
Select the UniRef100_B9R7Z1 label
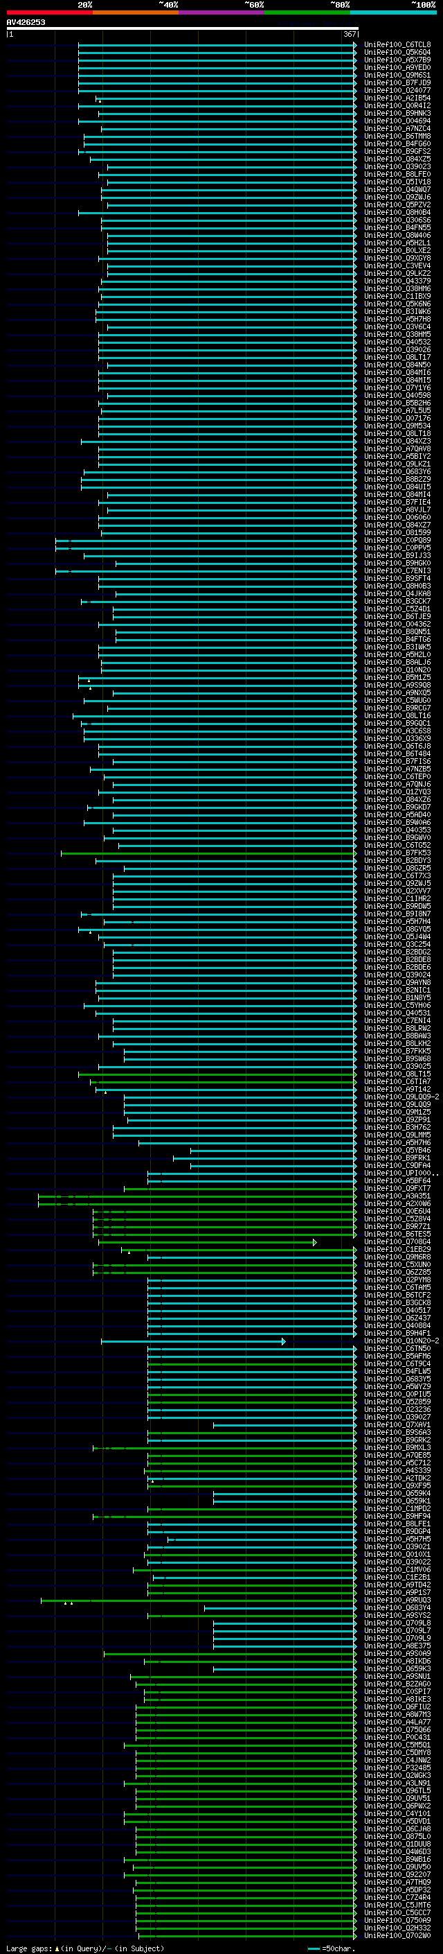click(397, 1227)
